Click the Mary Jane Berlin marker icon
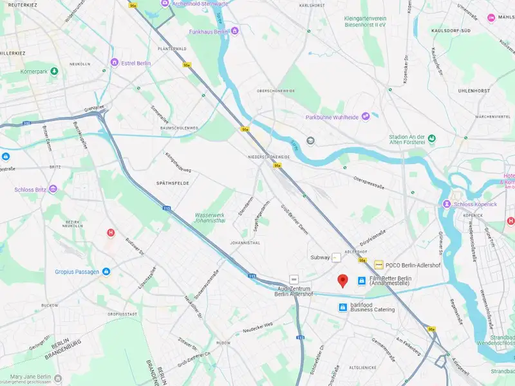The width and height of the screenshot is (515, 386). 58,378
